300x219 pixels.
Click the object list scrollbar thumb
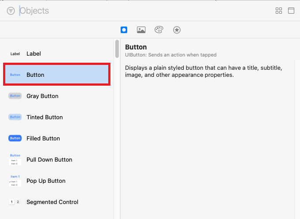[x=117, y=49]
